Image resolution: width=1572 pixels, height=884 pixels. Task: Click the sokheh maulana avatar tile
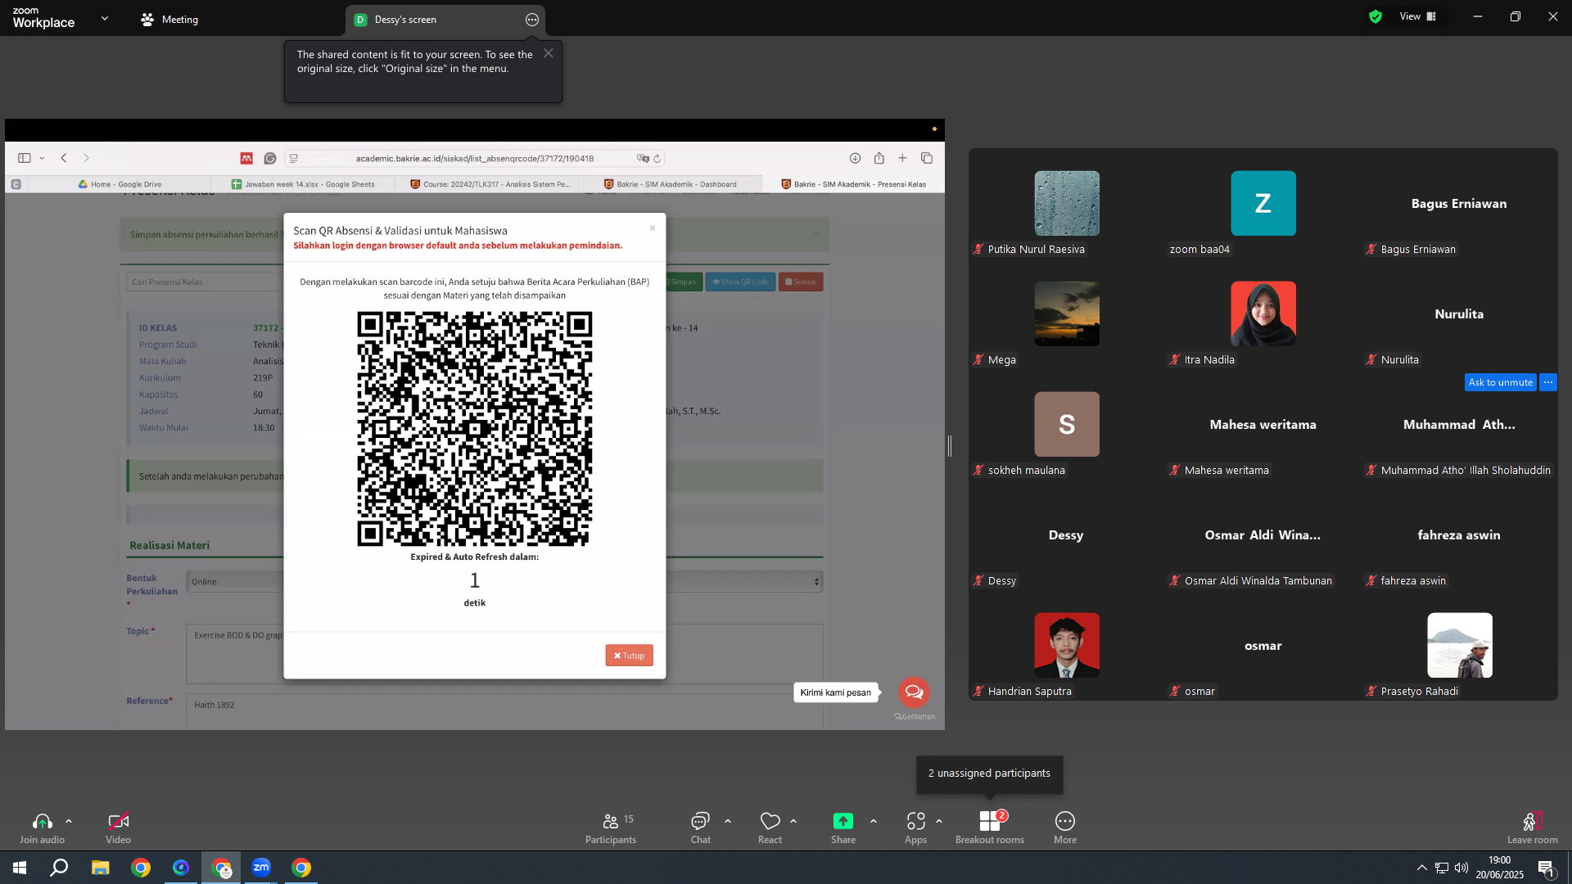coord(1067,424)
